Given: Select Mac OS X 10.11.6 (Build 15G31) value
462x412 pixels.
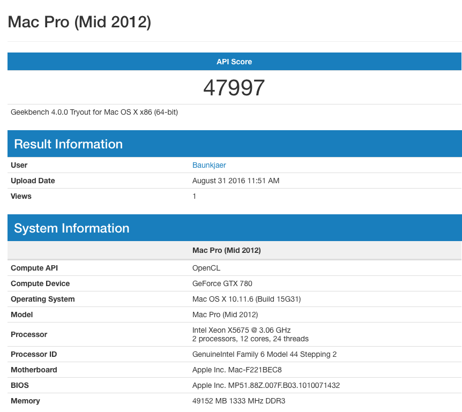Looking at the screenshot, I should (247, 299).
